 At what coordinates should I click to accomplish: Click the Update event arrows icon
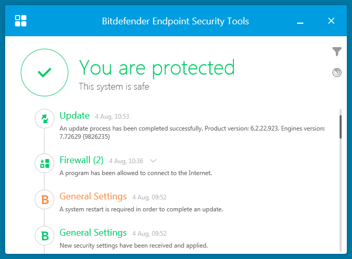click(x=45, y=119)
